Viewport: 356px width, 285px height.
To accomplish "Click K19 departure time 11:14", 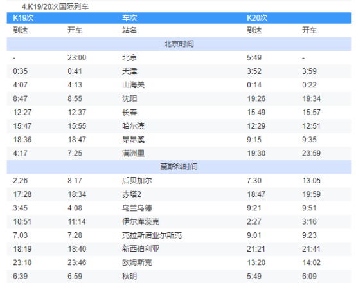I will (x=76, y=221).
